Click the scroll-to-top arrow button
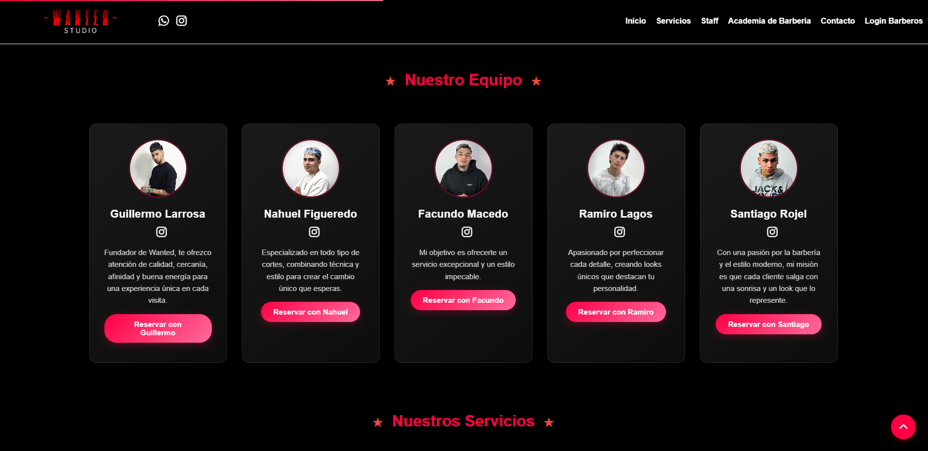The height and width of the screenshot is (451, 928). [903, 427]
